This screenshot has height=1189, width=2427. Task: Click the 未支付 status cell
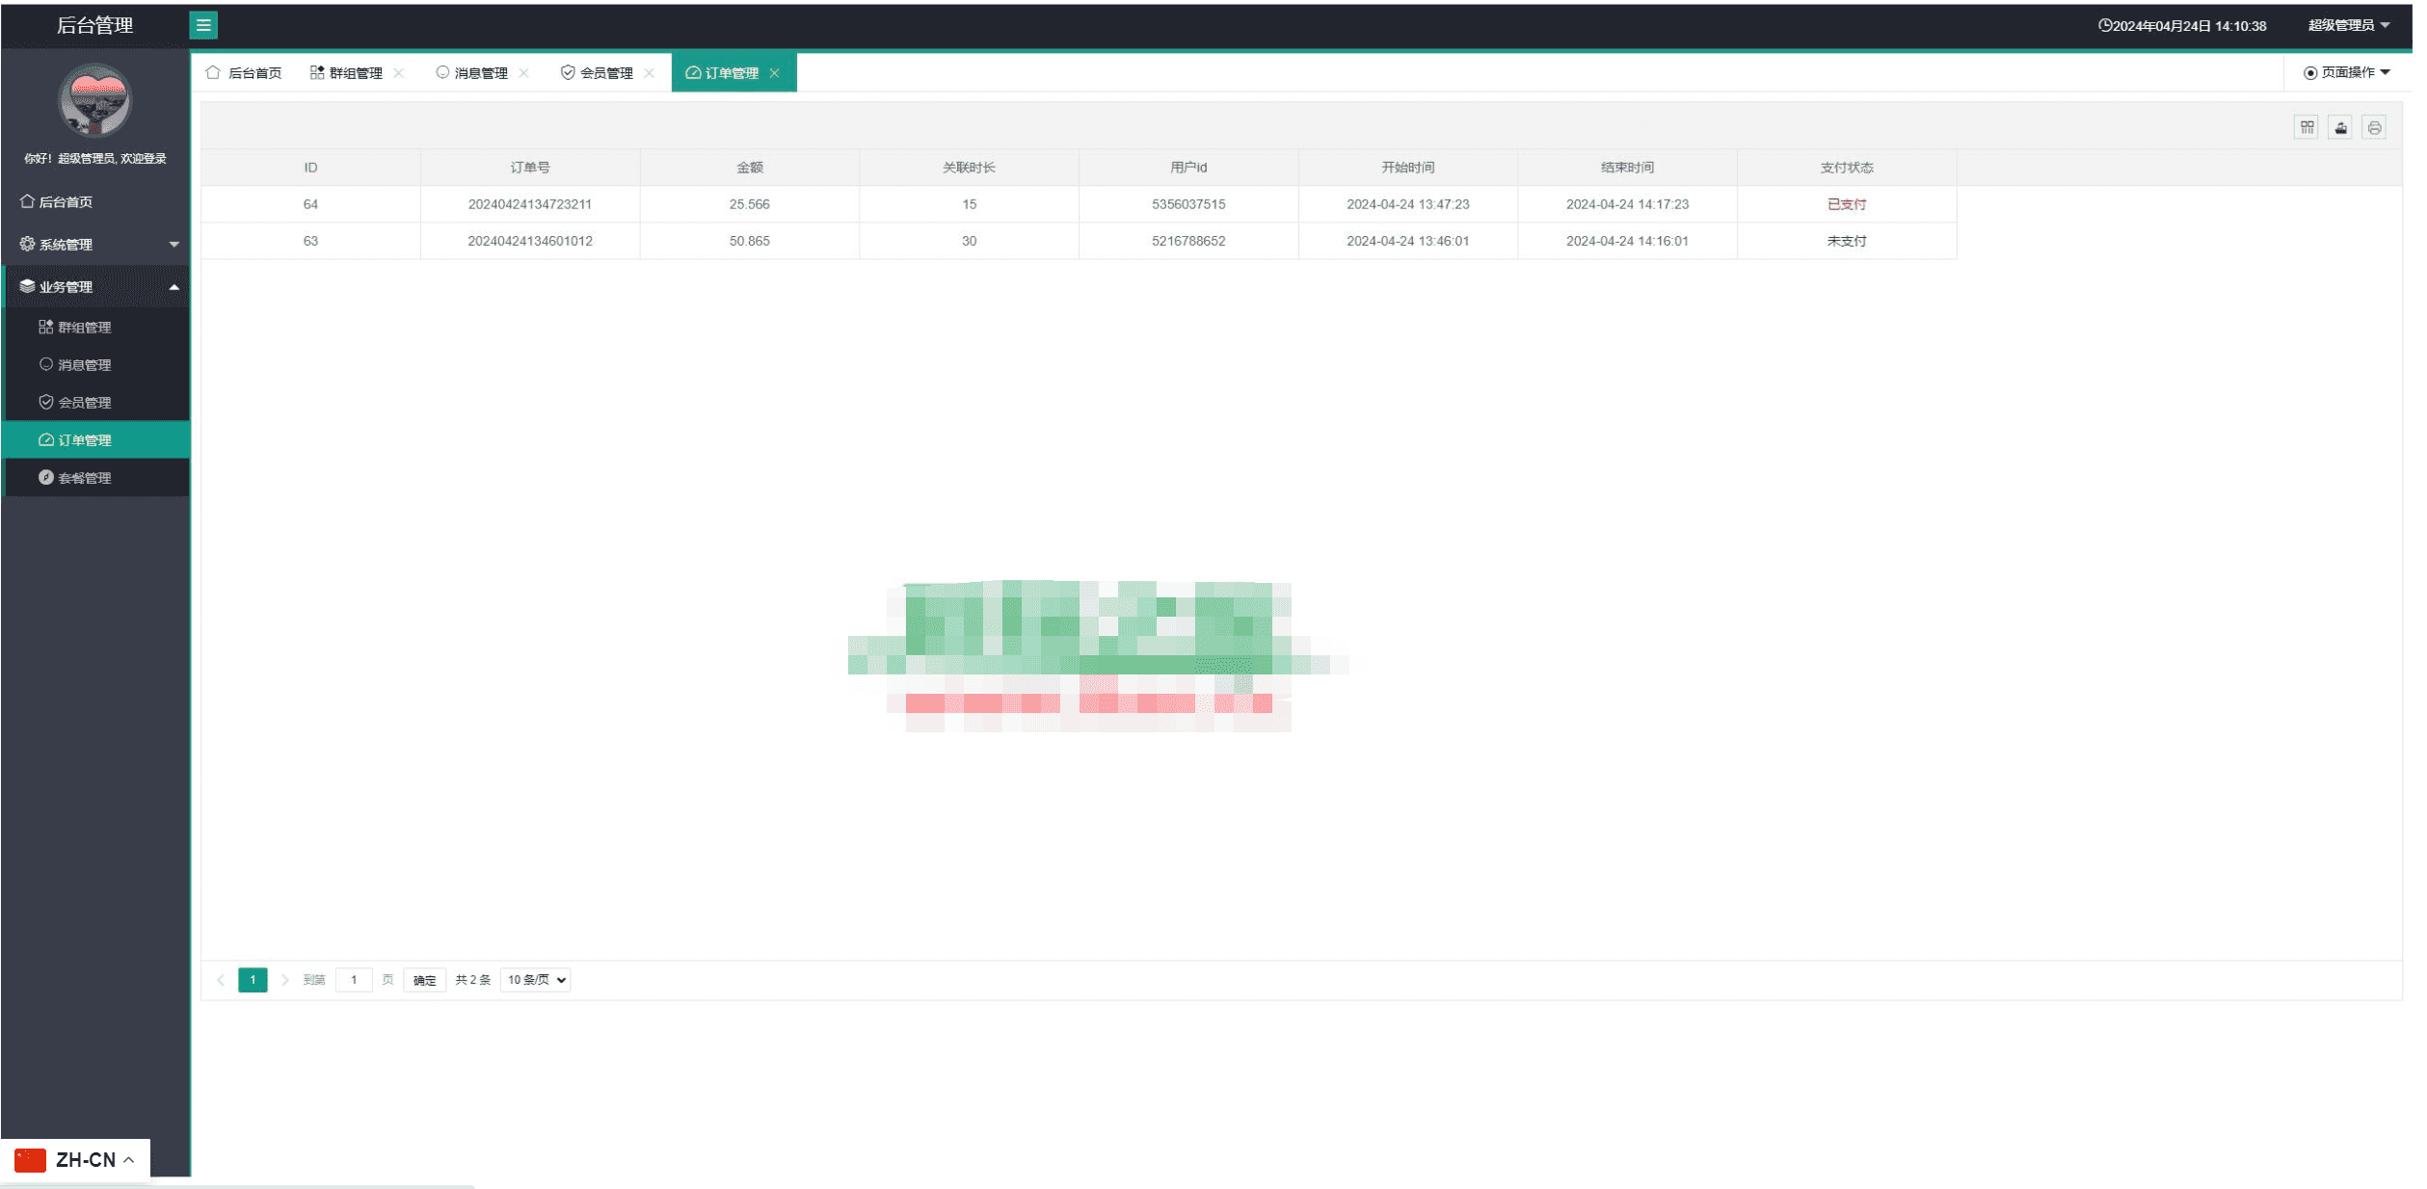[1848, 241]
